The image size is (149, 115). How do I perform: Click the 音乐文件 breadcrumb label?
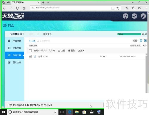click(x=47, y=34)
